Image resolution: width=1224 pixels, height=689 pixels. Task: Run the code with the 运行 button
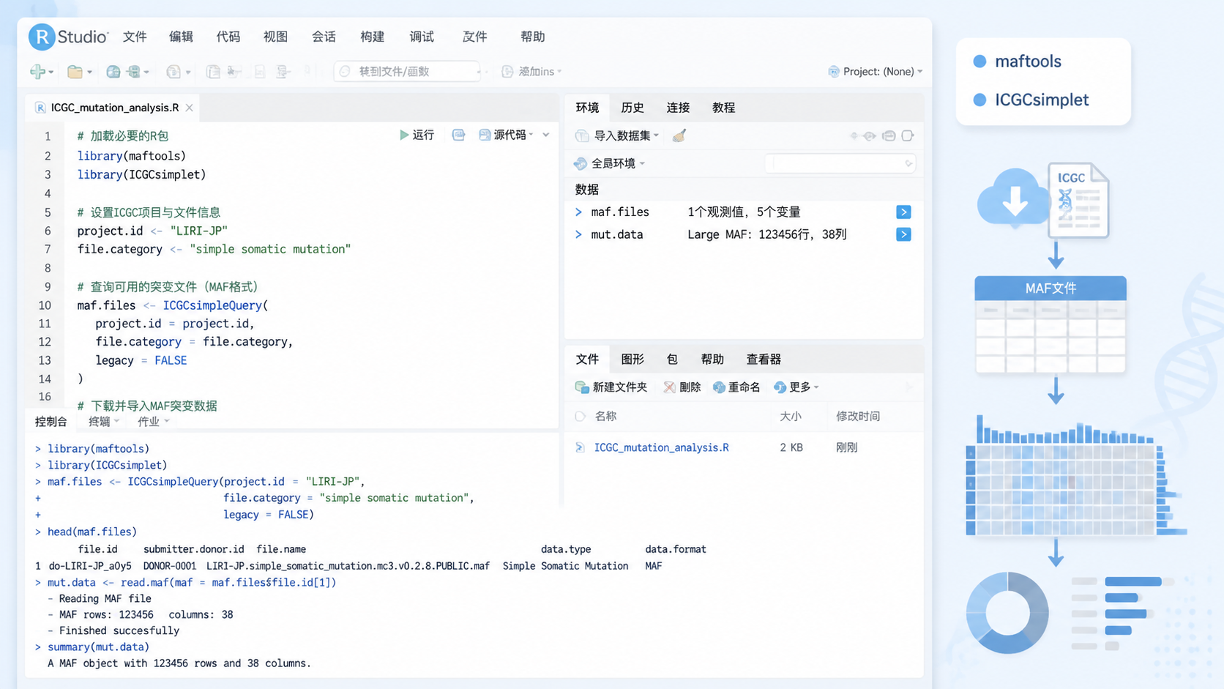(x=417, y=135)
